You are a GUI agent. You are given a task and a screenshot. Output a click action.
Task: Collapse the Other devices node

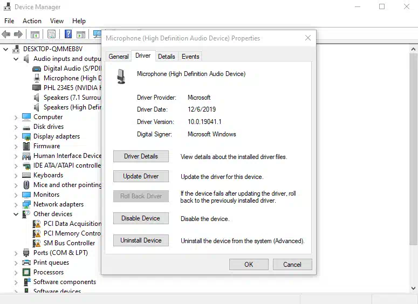[x=16, y=214]
